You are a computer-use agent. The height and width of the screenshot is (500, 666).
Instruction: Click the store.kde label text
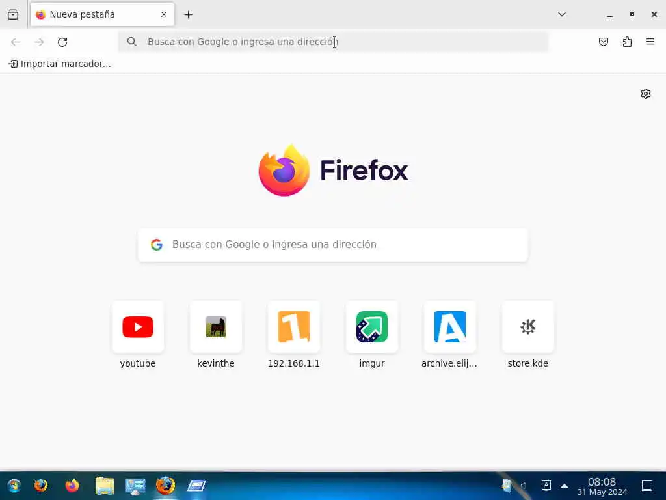[528, 363]
